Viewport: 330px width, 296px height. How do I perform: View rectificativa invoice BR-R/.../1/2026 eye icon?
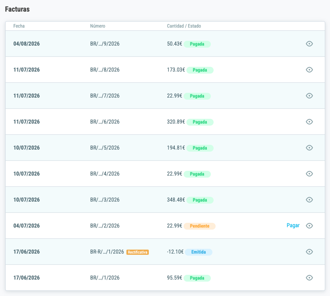(x=309, y=252)
